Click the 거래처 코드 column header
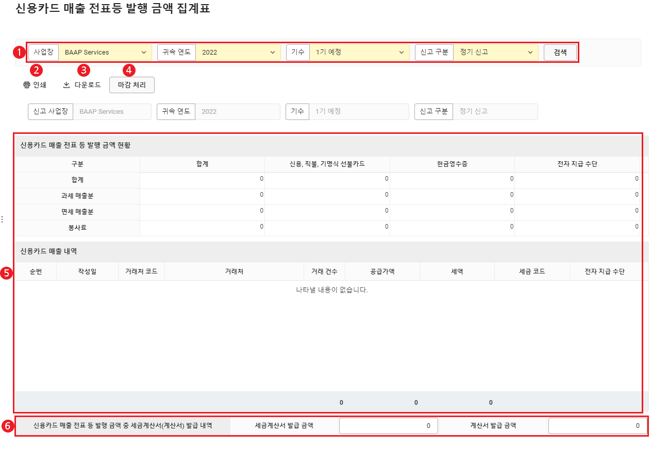The width and height of the screenshot is (652, 449). click(x=141, y=271)
